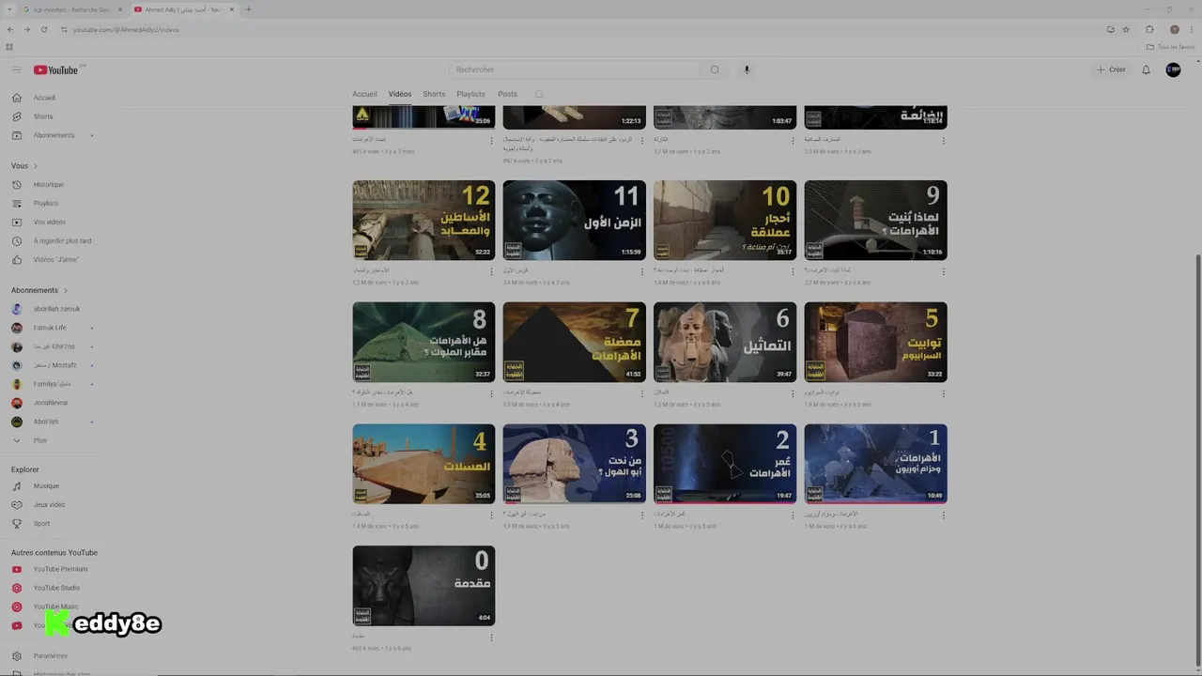Open abdellah zarouk subscription channel

click(x=56, y=309)
